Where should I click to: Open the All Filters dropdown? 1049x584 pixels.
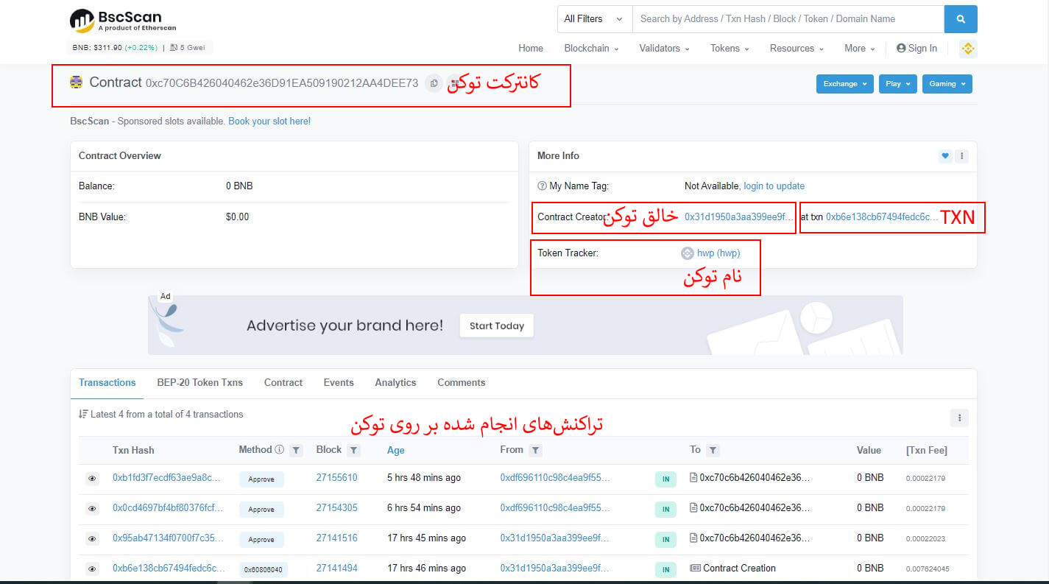[x=595, y=19]
